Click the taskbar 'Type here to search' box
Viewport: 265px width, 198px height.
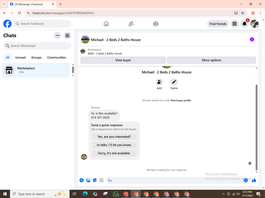tap(40, 194)
